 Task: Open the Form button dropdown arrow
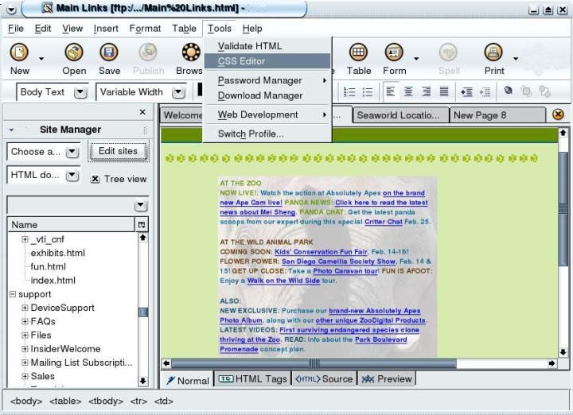416,58
